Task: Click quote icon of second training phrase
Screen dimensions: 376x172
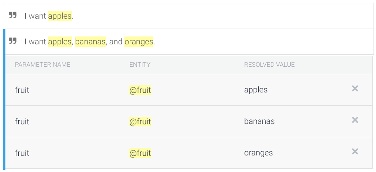Action: tap(13, 41)
